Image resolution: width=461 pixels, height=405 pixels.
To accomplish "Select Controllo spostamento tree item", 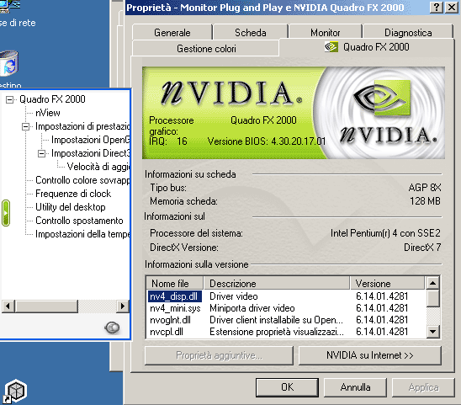I will [79, 221].
